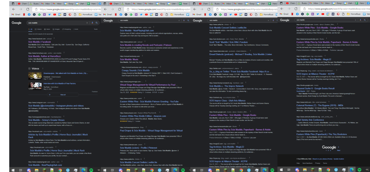Open Gmail bookmark in leftmost browser window
370x172 pixels.
16,14
